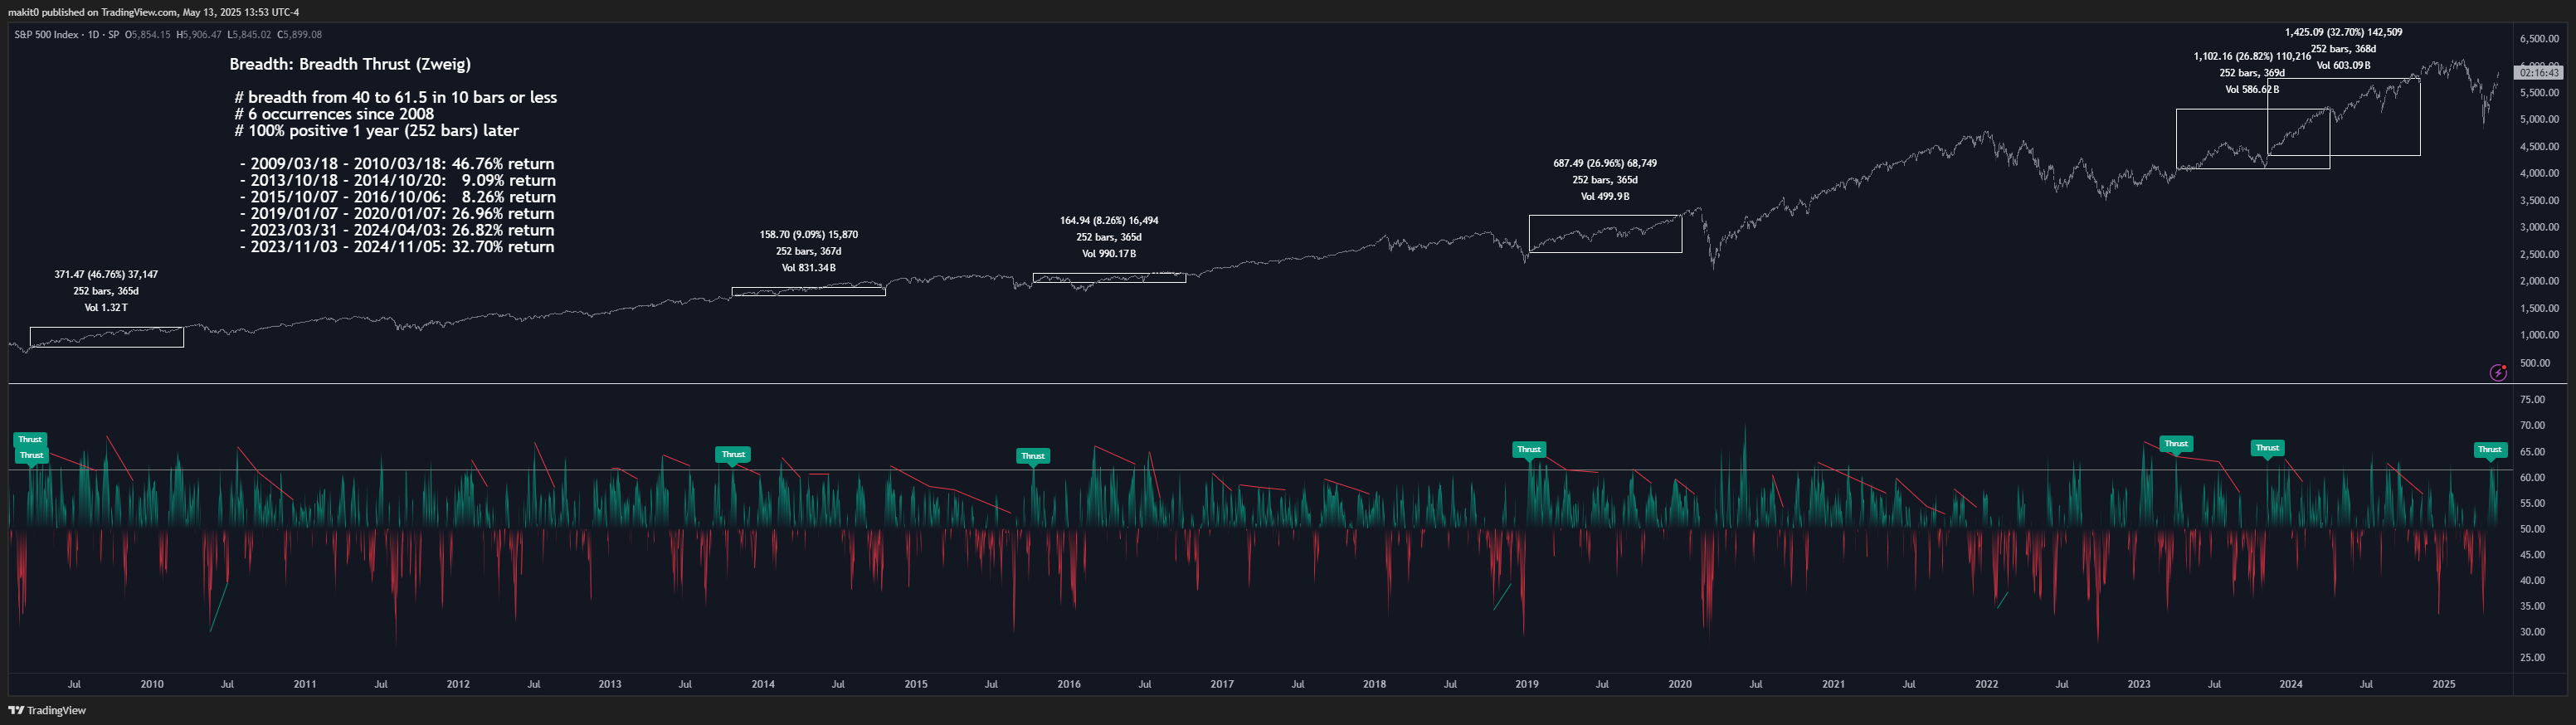Click the 6,500.00 price axis label
Viewport: 2576px width, 725px height.
[x=2539, y=39]
